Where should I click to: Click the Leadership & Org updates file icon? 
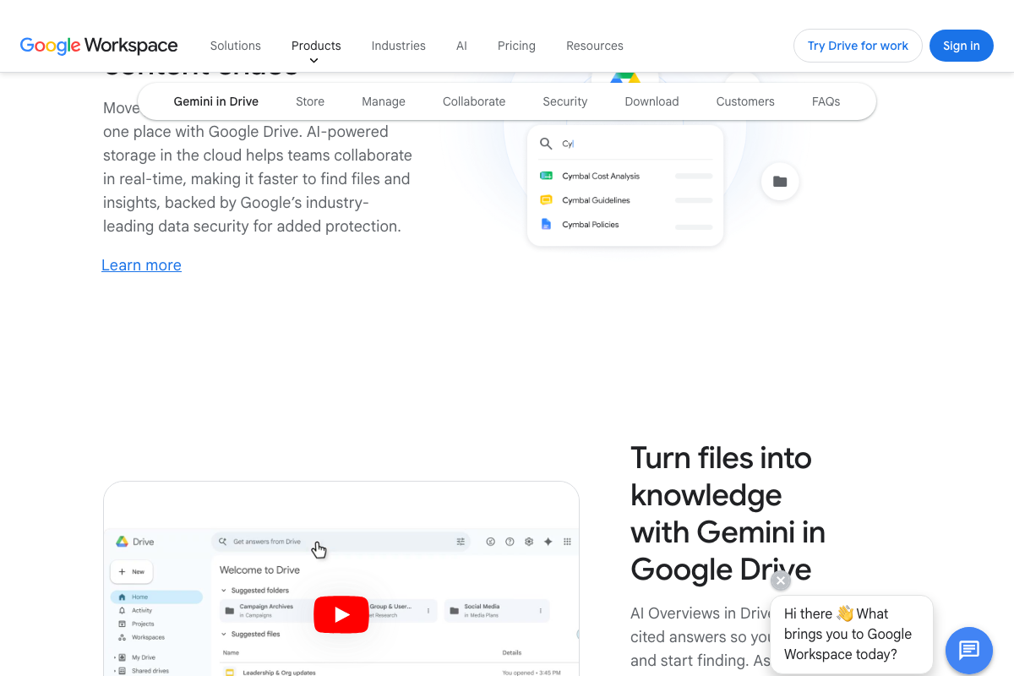[x=229, y=673]
